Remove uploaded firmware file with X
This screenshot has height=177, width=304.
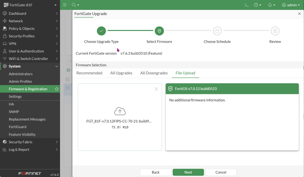[156, 89]
